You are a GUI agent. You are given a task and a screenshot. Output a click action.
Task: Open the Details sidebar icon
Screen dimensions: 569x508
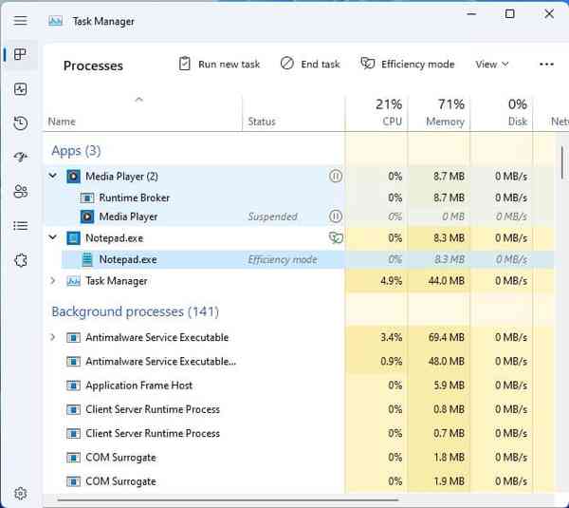[20, 226]
